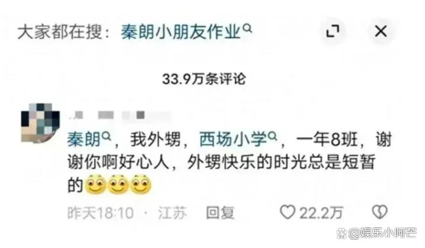Like the comment via heart icon
425x248 pixels.
click(x=287, y=212)
